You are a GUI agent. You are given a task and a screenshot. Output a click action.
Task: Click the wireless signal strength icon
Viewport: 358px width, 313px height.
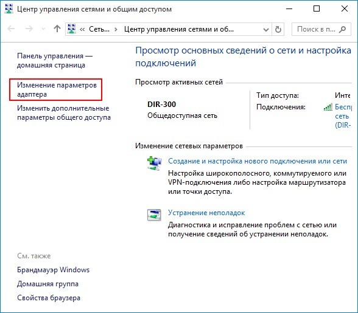328,107
